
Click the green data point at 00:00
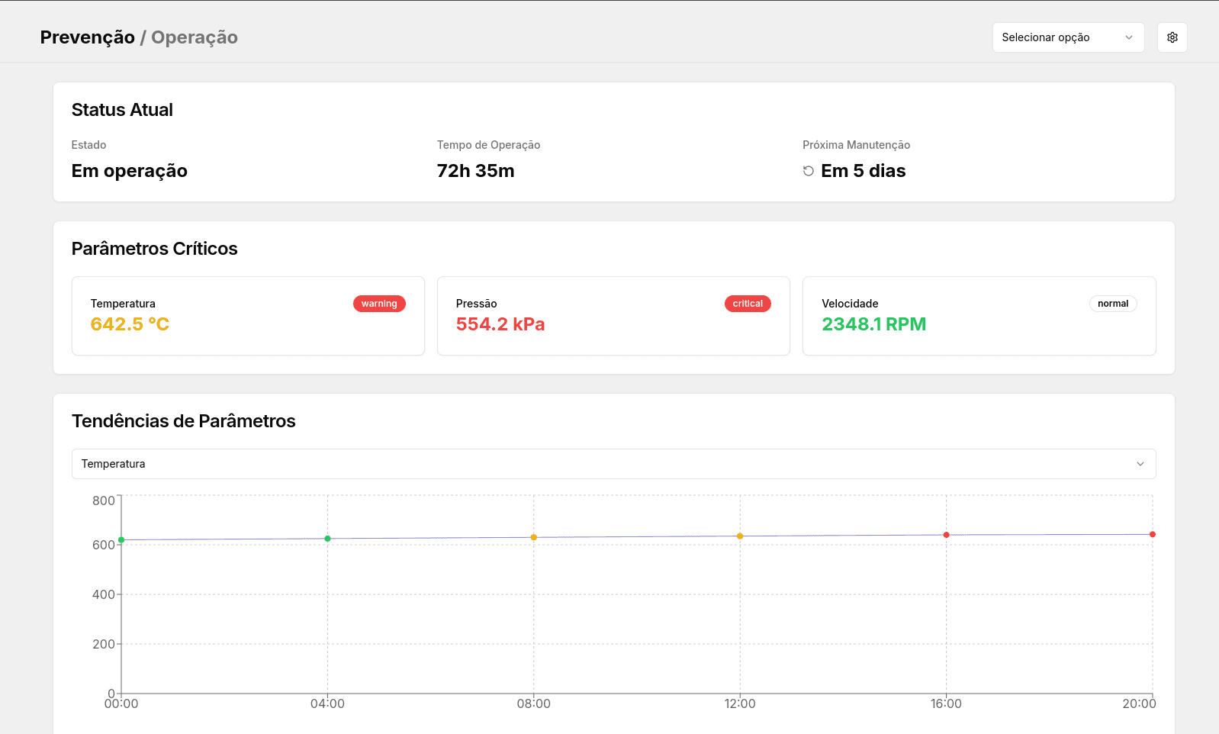121,540
